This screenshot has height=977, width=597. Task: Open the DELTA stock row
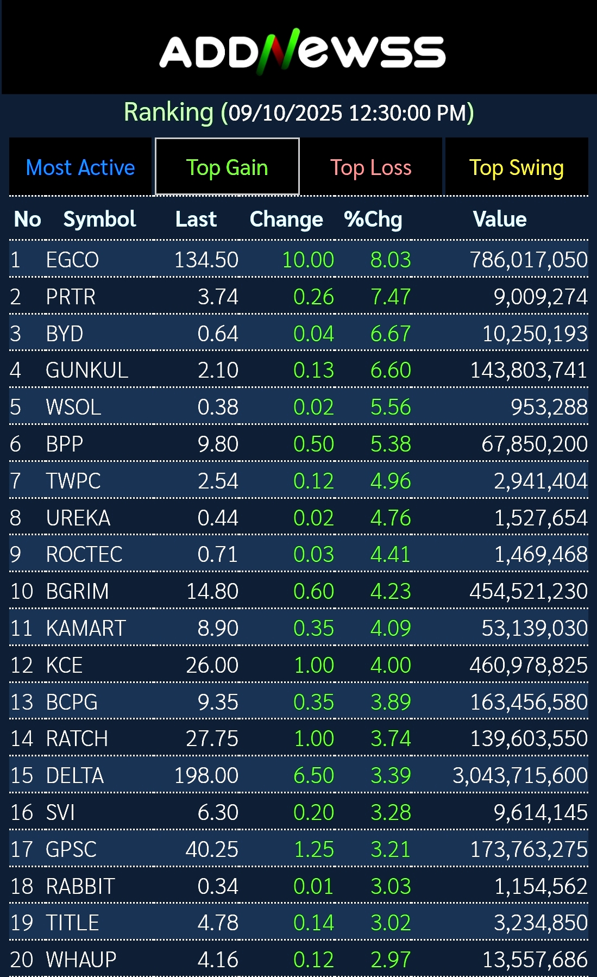[x=74, y=775]
